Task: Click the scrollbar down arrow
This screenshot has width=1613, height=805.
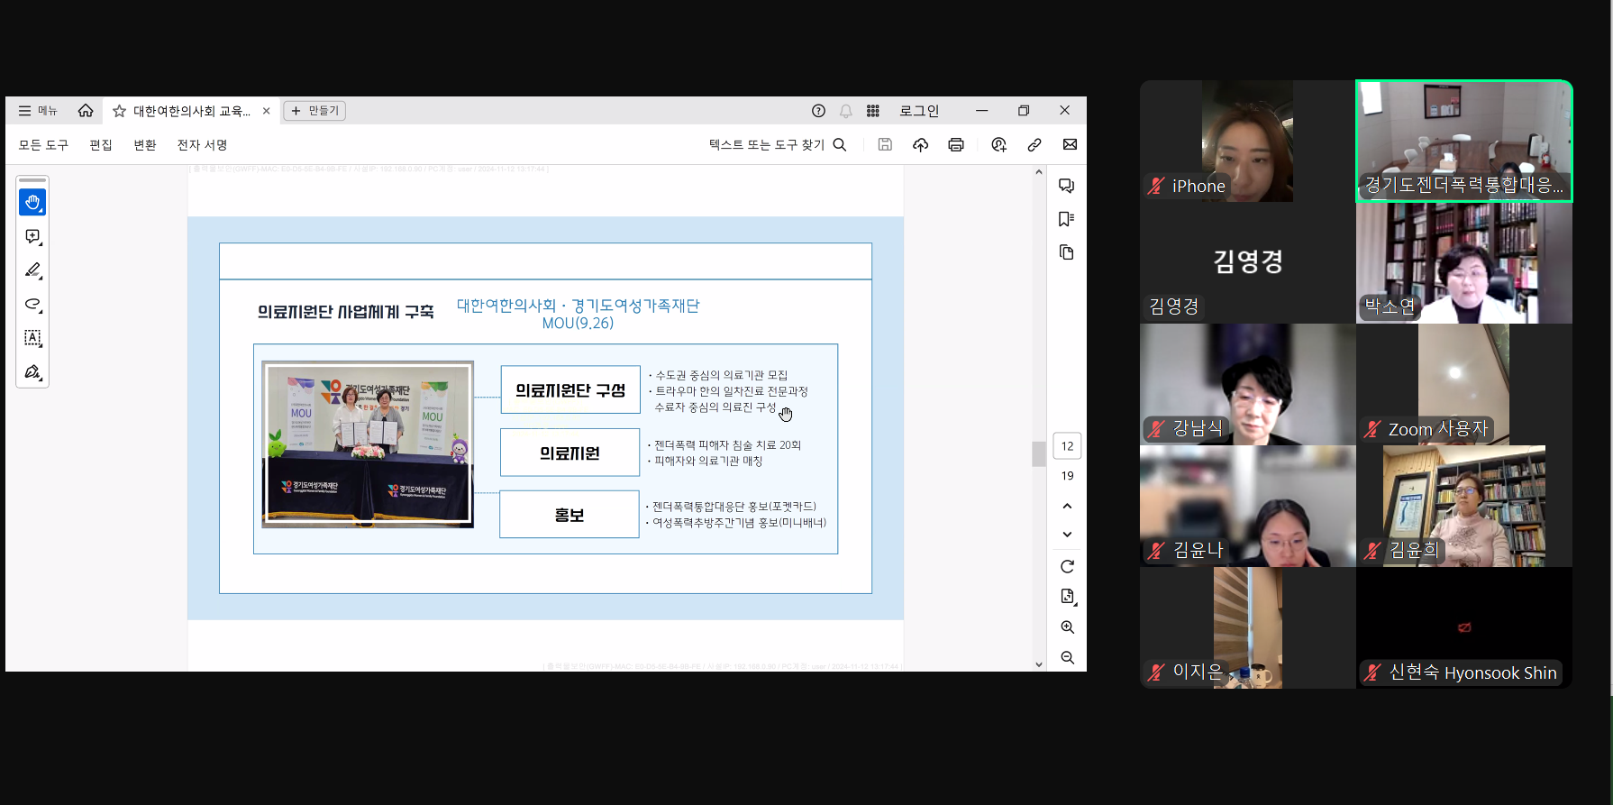Action: (x=1039, y=664)
